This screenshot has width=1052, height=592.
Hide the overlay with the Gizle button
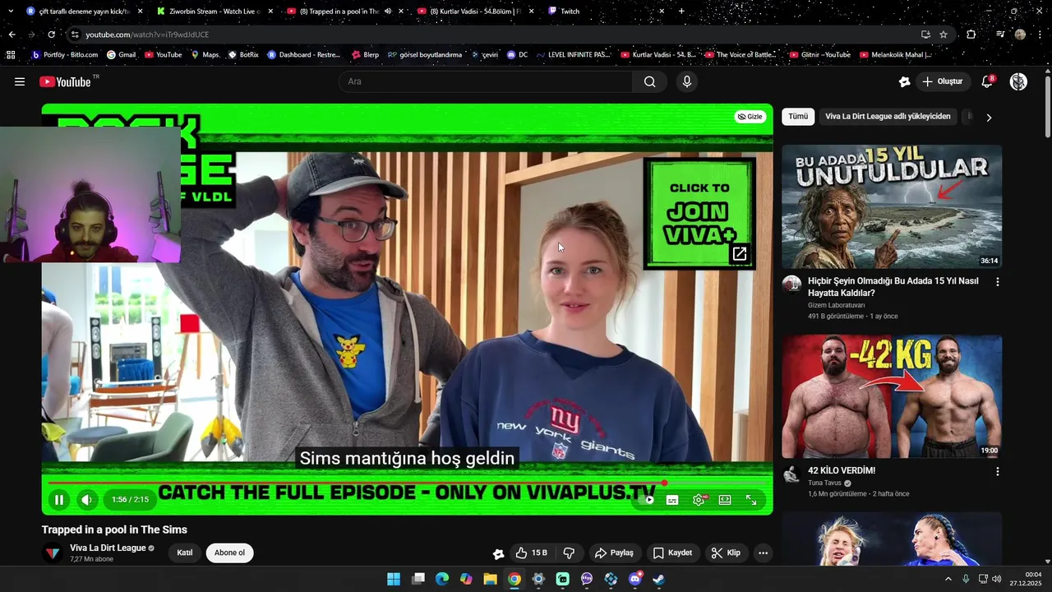pyautogui.click(x=750, y=117)
